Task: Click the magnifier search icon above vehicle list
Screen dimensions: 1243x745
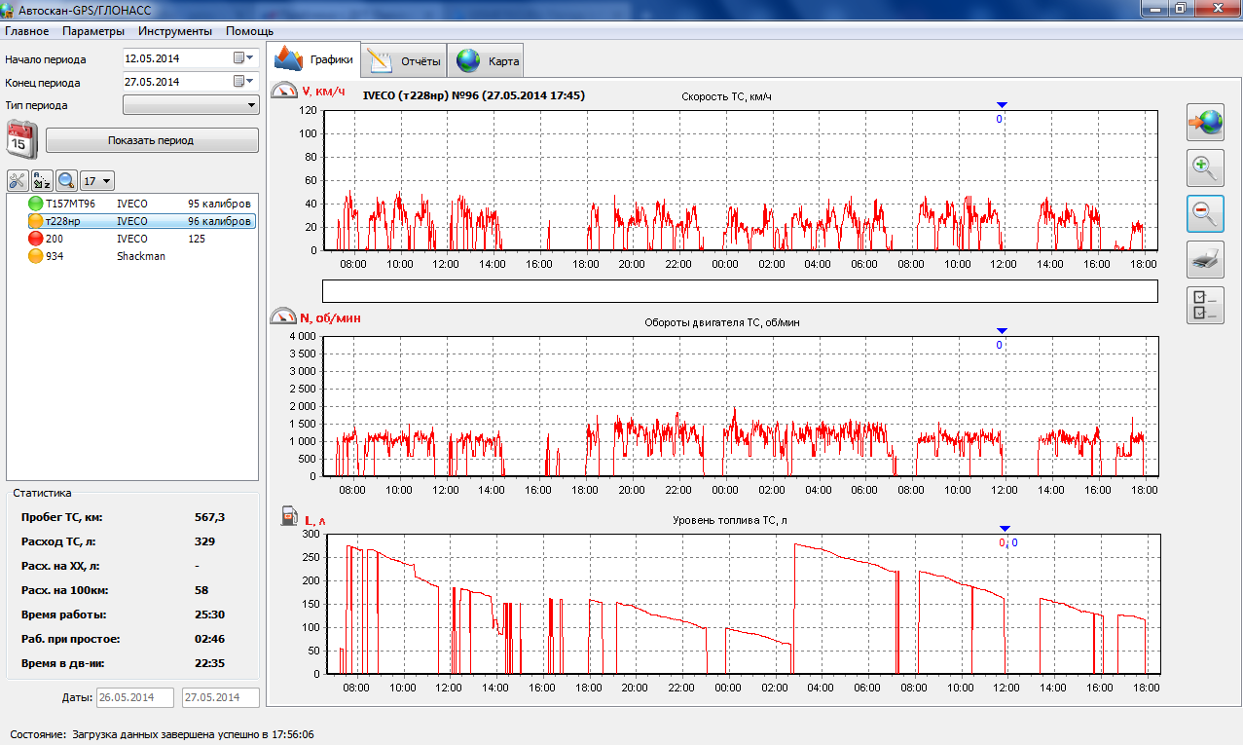Action: tap(66, 180)
